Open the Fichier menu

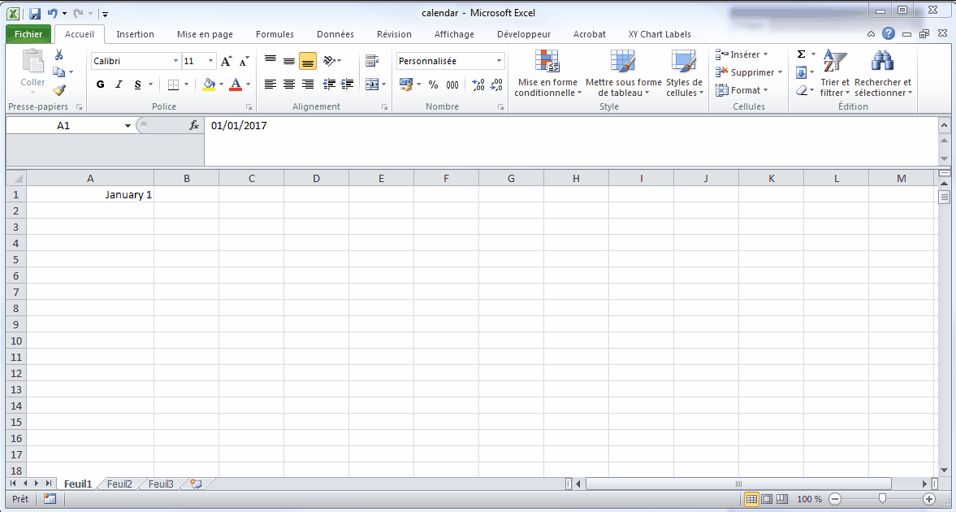point(28,34)
